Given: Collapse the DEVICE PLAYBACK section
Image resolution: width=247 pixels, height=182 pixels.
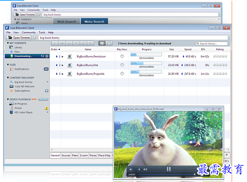Looking at the screenshot, I should [x=8, y=99].
